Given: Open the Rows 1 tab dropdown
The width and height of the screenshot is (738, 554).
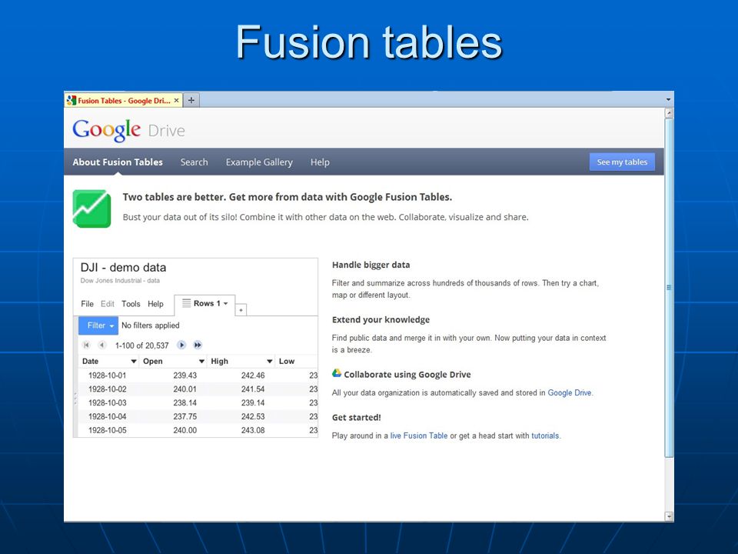Looking at the screenshot, I should [225, 303].
